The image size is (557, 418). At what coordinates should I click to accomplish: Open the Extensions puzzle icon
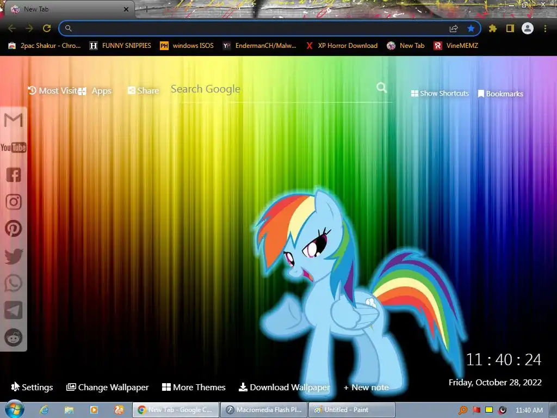coord(493,28)
